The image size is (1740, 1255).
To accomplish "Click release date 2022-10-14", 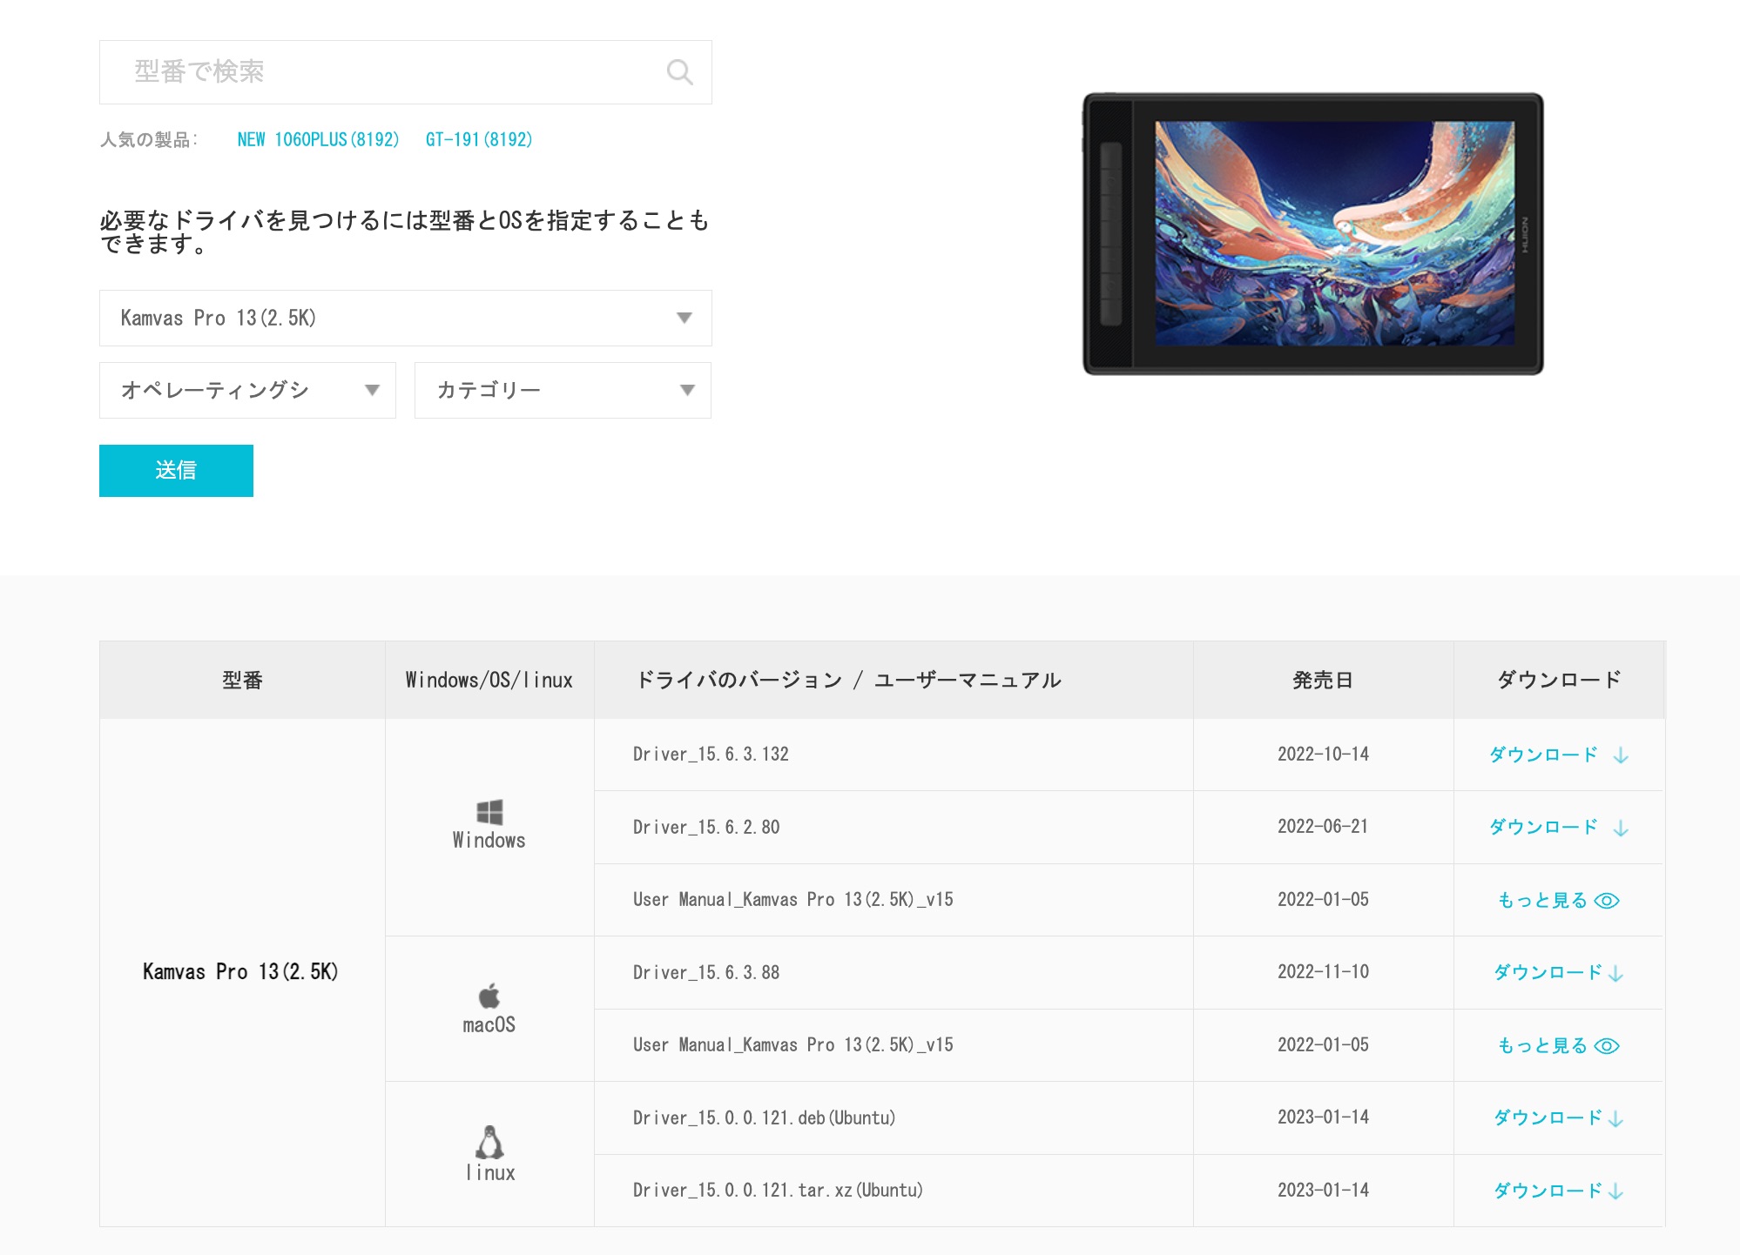I will pyautogui.click(x=1323, y=755).
